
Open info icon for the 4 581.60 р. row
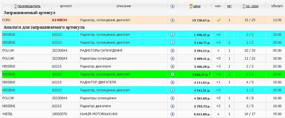tap(172, 98)
